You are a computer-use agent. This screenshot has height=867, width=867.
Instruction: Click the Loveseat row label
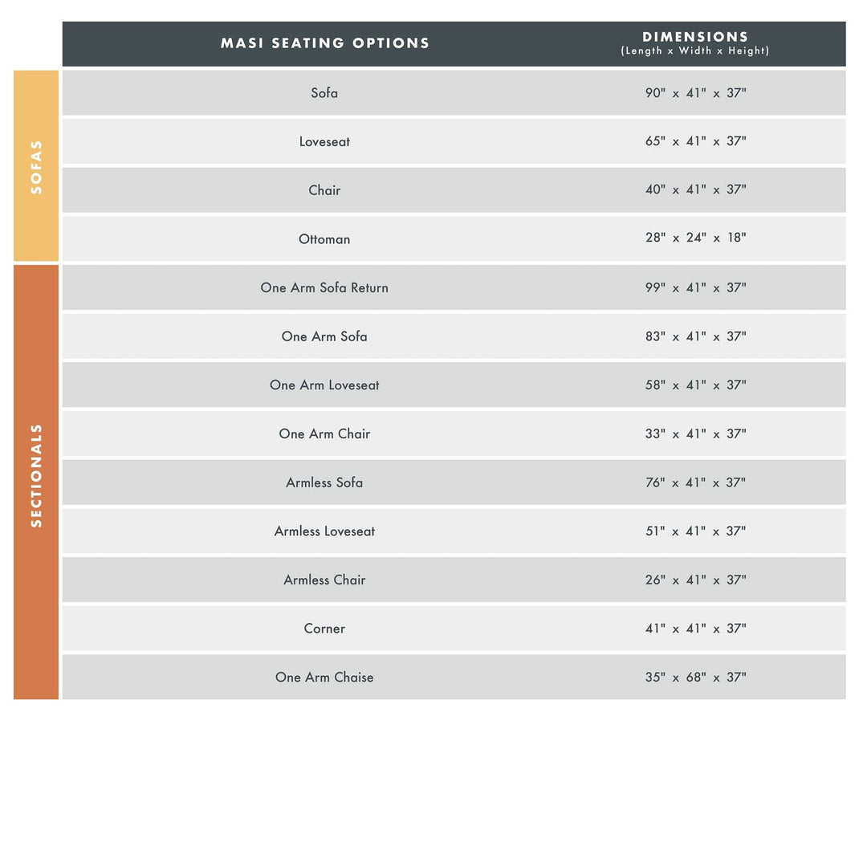(x=324, y=142)
